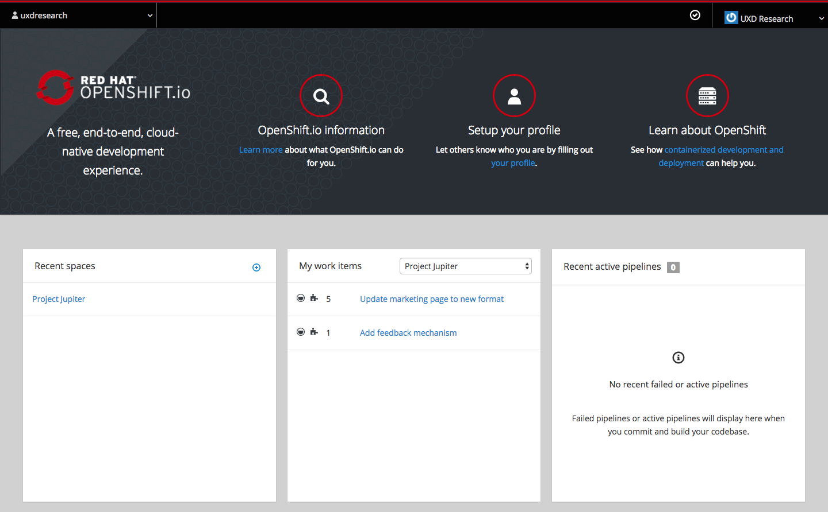Click the OpenShift.io information heading
Image resolution: width=828 pixels, height=512 pixels.
tap(321, 130)
